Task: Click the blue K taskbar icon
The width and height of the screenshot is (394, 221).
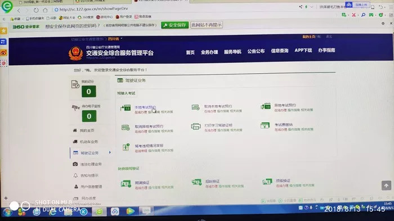Action: 84,212
